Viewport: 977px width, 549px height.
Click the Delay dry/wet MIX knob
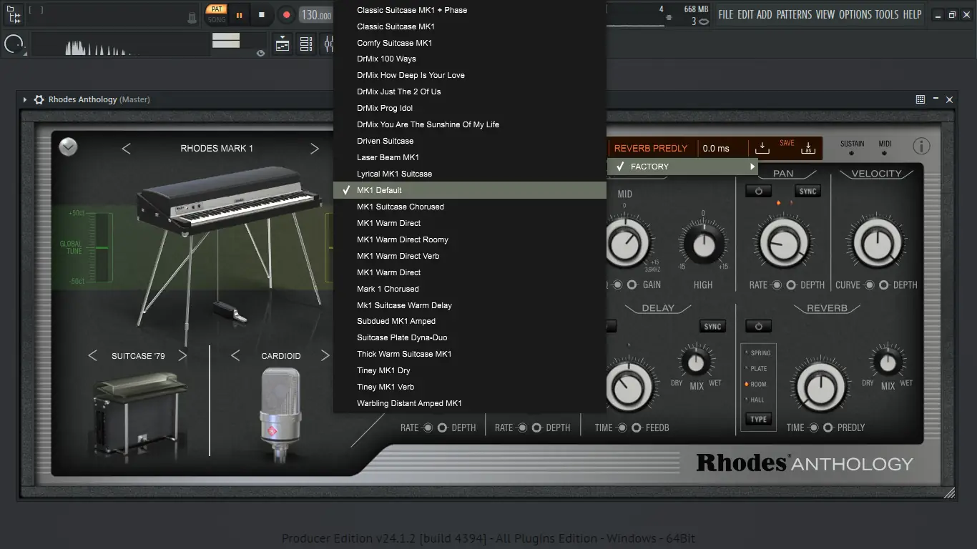click(696, 362)
